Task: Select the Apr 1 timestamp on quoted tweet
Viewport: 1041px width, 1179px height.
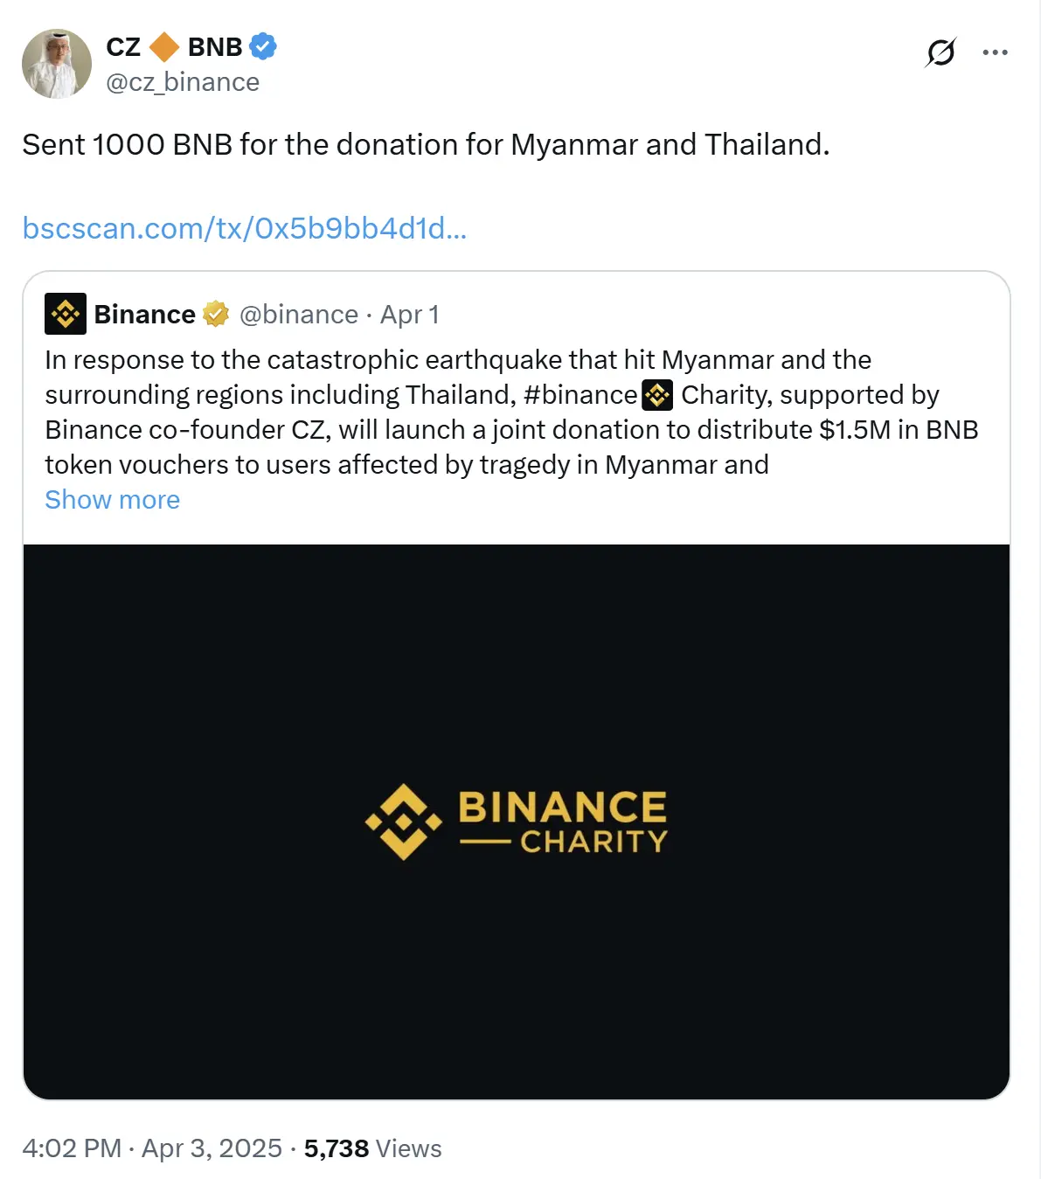Action: click(x=410, y=314)
